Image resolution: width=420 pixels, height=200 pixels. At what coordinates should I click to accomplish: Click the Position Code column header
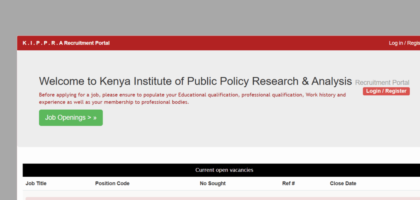click(x=112, y=184)
